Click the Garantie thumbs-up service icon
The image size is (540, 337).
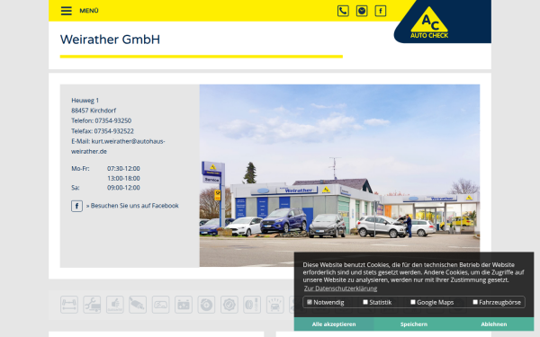(114, 305)
